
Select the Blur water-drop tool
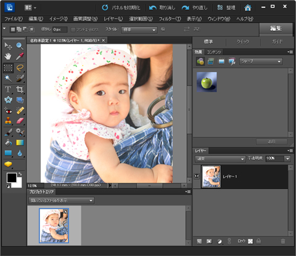coord(20,153)
